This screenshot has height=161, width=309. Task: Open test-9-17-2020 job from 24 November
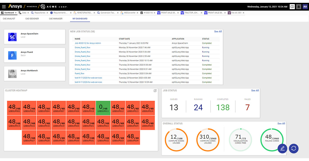pyautogui.click(x=88, y=78)
